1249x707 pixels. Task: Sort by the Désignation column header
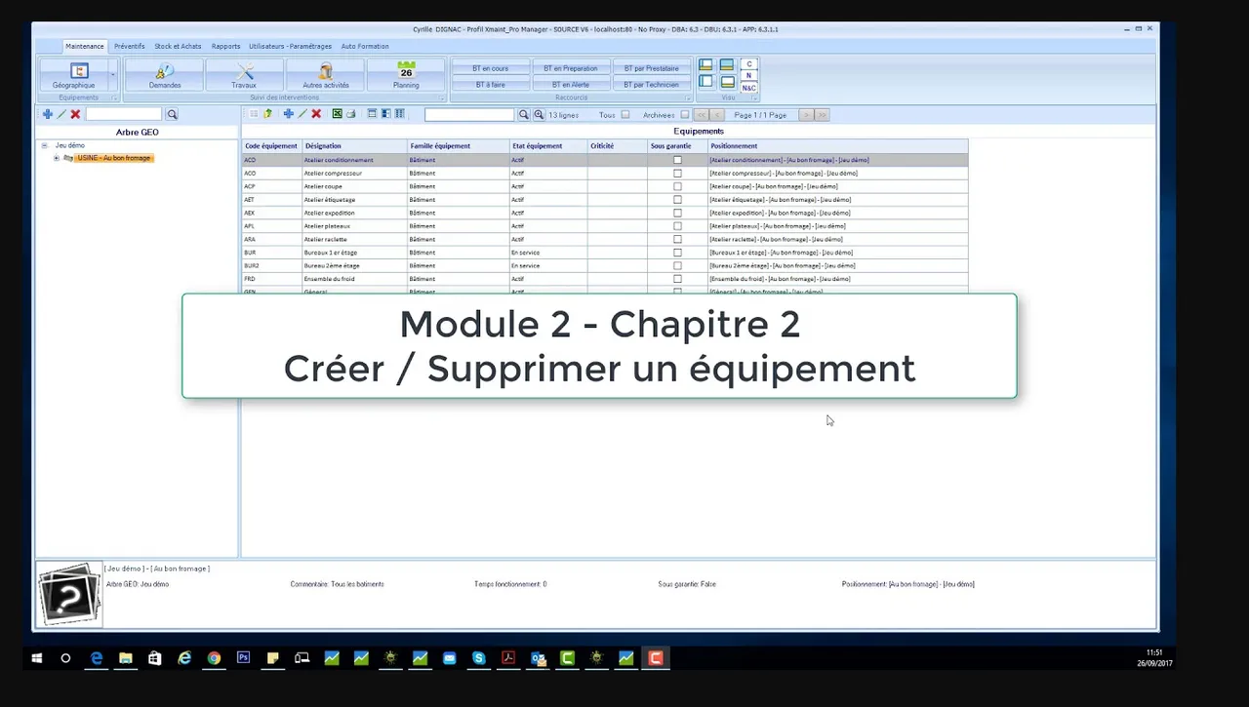pos(354,146)
